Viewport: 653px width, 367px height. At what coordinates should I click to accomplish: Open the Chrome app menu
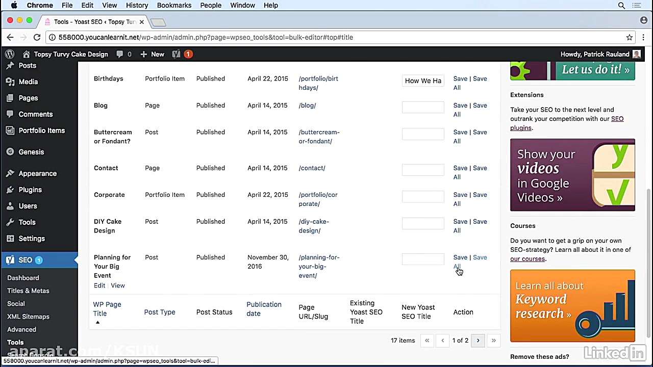coord(40,5)
